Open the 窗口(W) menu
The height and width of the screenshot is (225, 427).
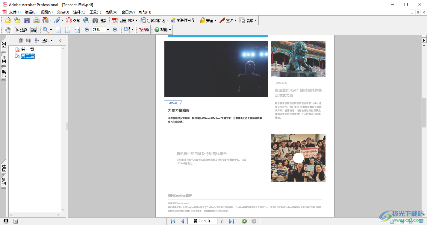128,12
